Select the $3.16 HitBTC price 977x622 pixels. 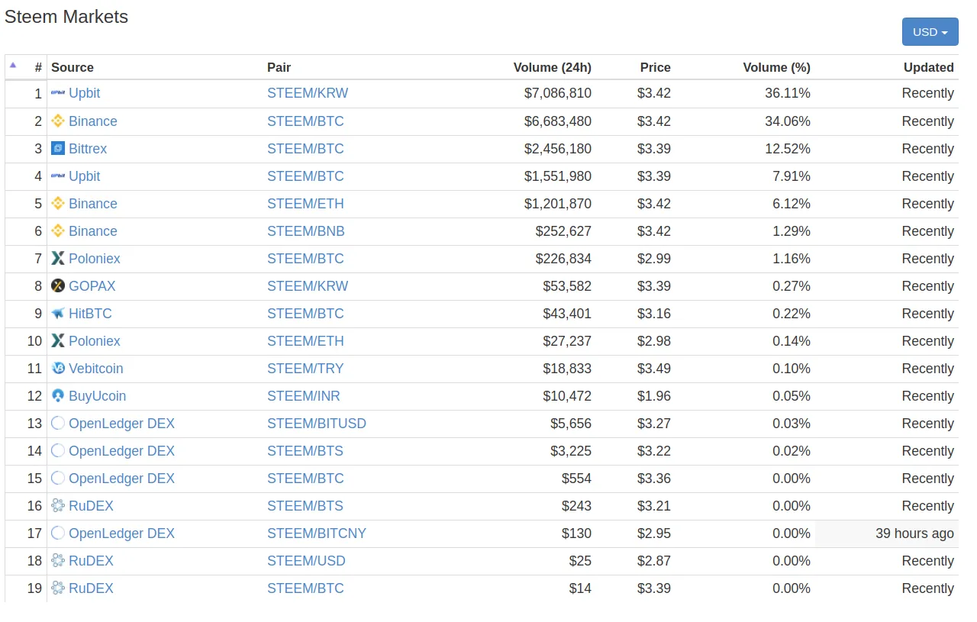click(654, 313)
